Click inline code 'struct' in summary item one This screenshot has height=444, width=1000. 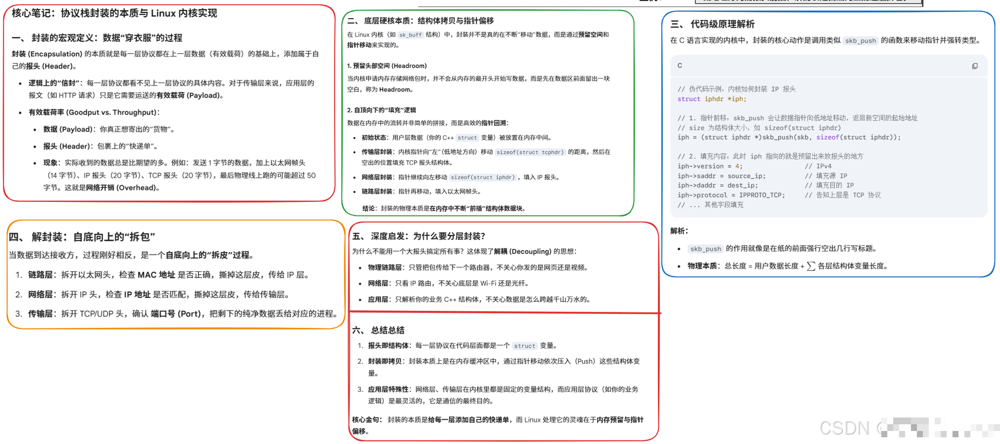[524, 346]
